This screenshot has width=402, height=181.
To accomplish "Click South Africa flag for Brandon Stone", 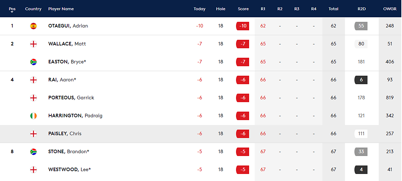I will click(x=33, y=151).
